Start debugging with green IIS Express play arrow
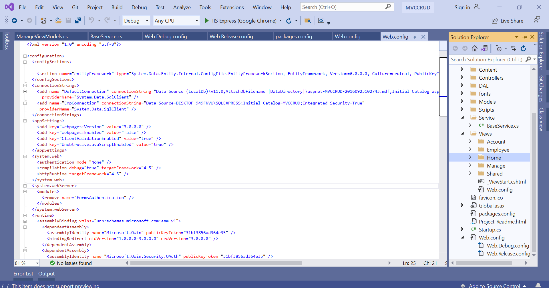 (x=207, y=21)
